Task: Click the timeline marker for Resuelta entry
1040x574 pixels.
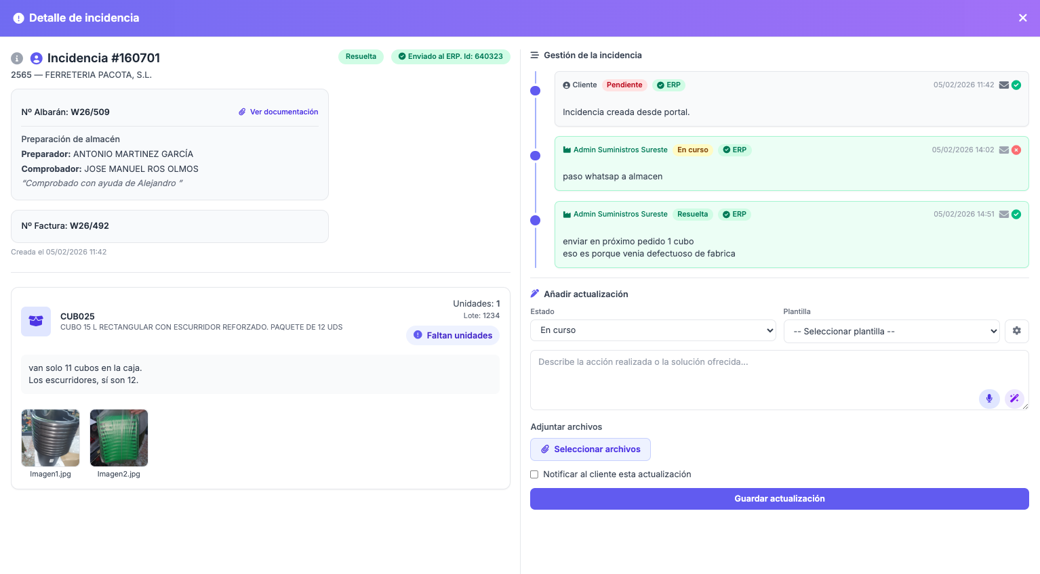Action: (535, 220)
